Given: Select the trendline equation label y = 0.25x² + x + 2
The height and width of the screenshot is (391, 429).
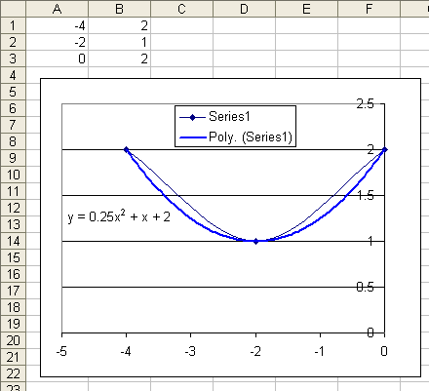Looking at the screenshot, I should click(x=119, y=216).
